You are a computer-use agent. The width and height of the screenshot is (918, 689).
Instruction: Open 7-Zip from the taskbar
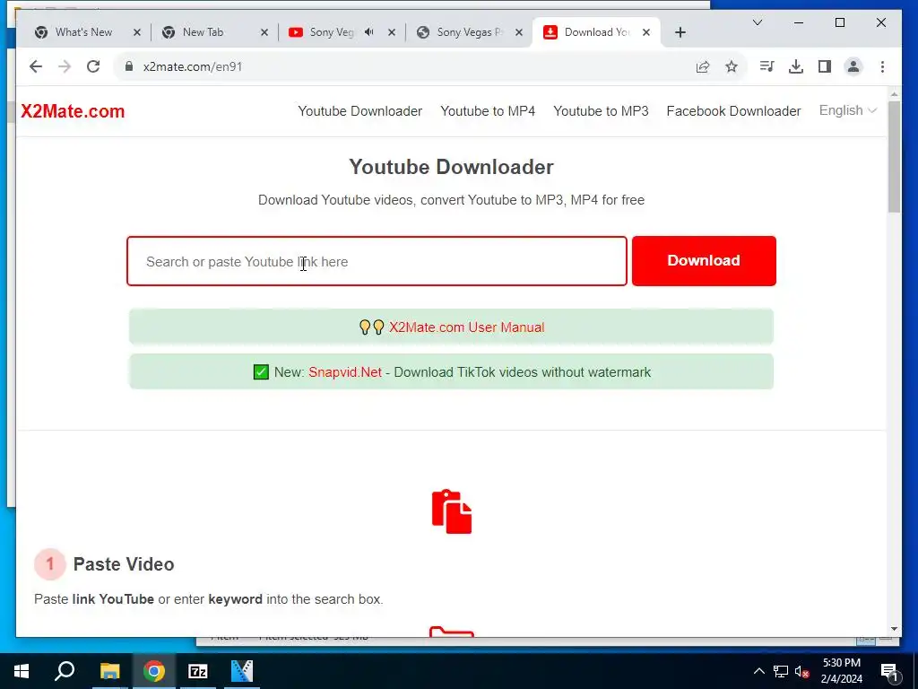pyautogui.click(x=198, y=671)
